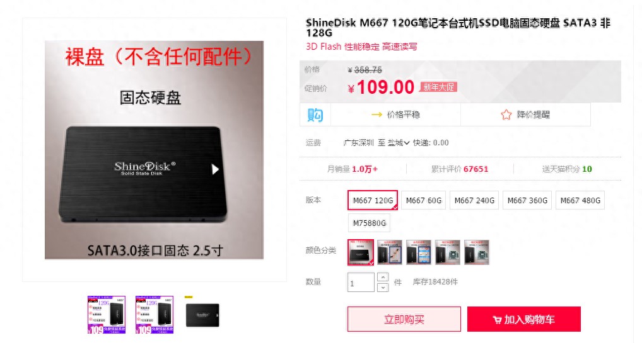Screen dimensions: 642x343
Task: Choose the fifth color variant thumbnail
Action: click(477, 252)
